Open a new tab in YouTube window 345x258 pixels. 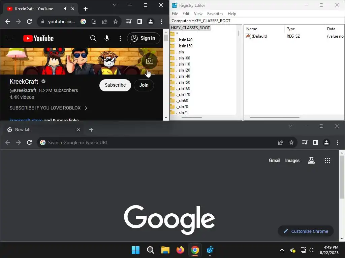point(86,9)
